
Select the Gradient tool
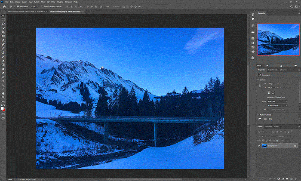(x=3, y=64)
